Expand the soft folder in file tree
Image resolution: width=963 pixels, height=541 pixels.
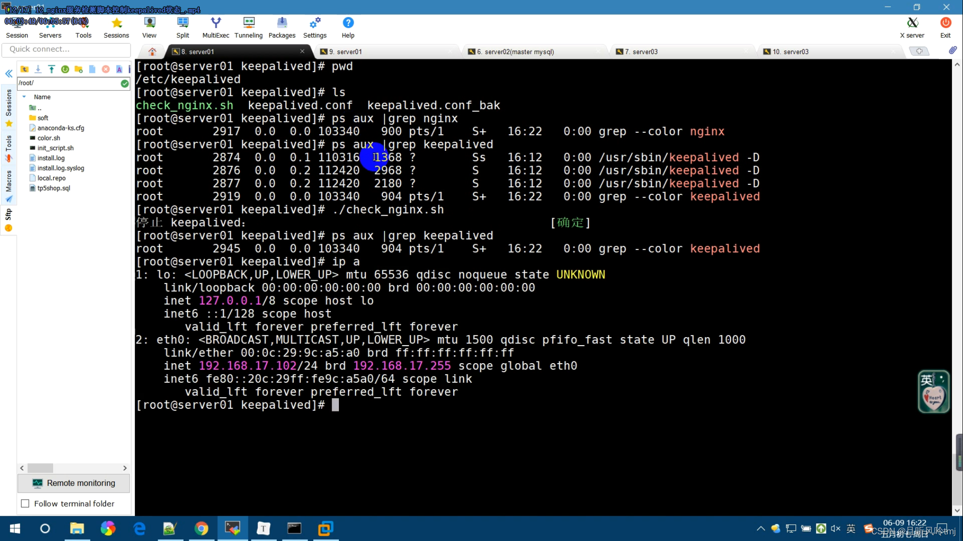(x=43, y=118)
